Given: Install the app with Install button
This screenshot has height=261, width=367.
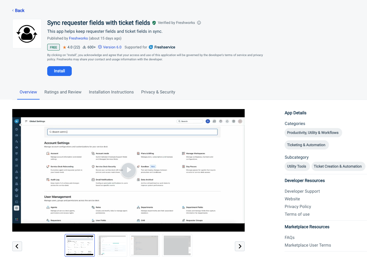Looking at the screenshot, I should 59,71.
